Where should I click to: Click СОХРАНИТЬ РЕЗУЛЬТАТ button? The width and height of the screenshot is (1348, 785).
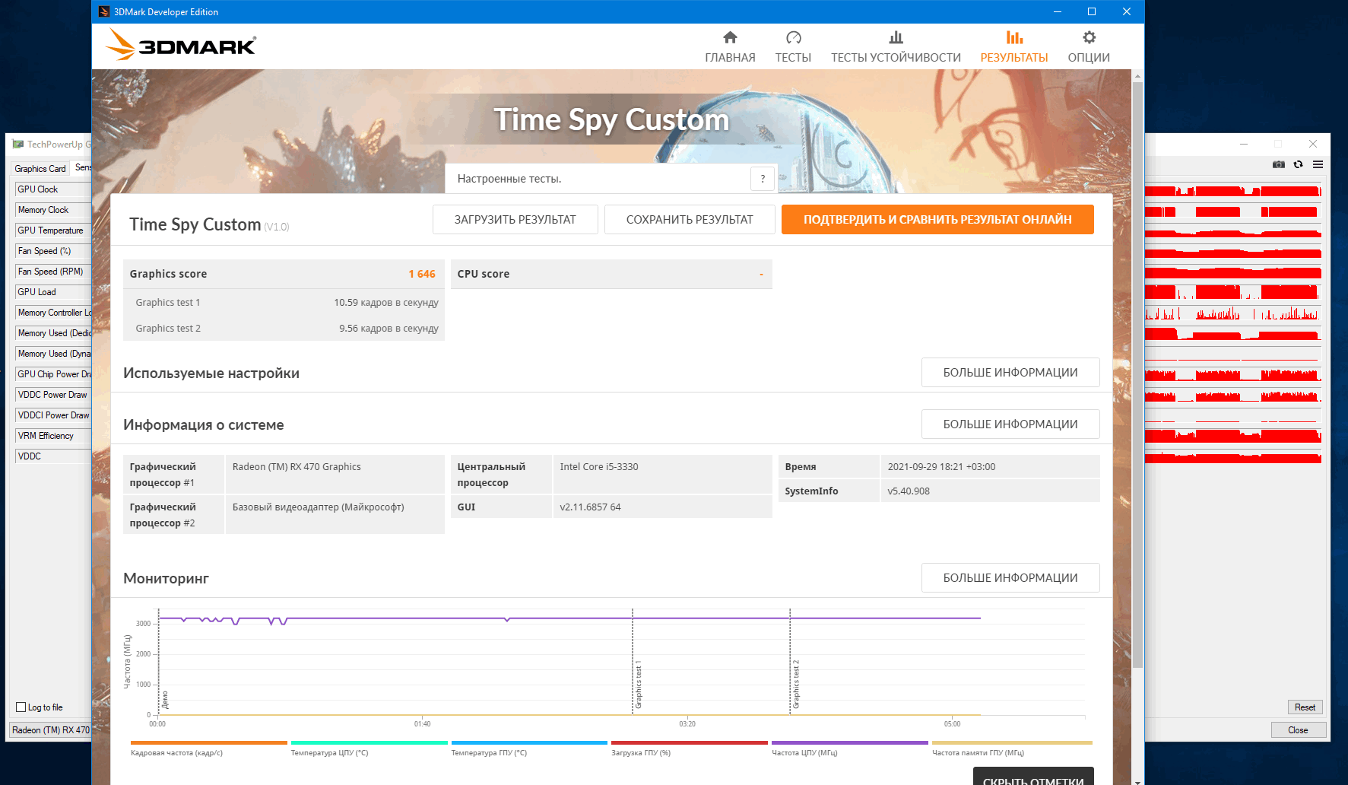pos(690,219)
